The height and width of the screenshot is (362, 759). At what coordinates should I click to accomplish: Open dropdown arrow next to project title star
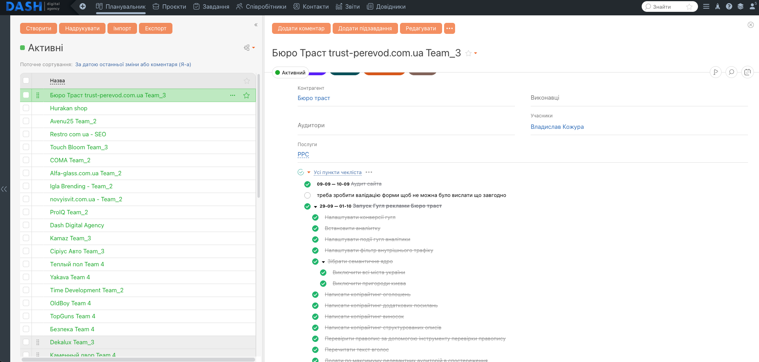[476, 53]
